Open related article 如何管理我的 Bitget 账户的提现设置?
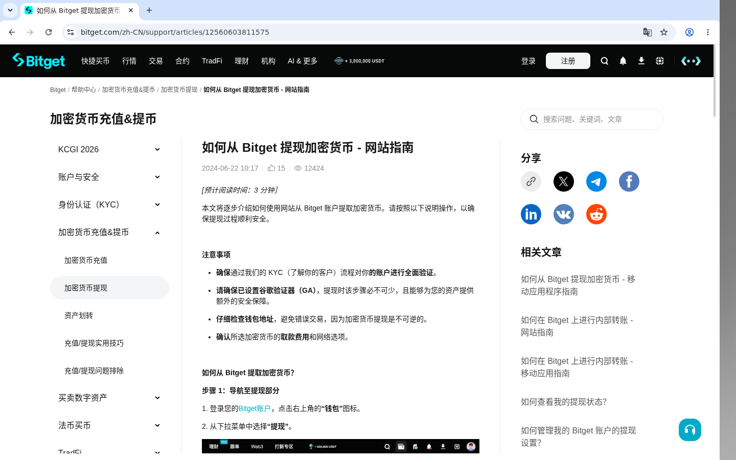This screenshot has width=736, height=460. [x=579, y=436]
